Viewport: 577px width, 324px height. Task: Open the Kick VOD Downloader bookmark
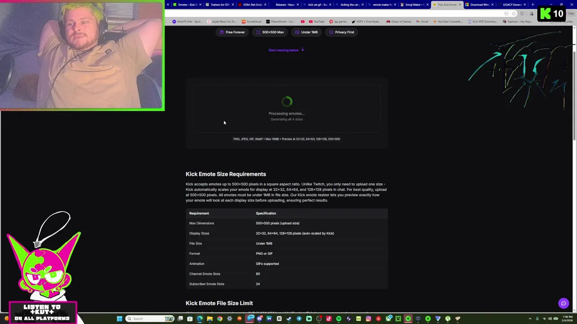coord(483,22)
